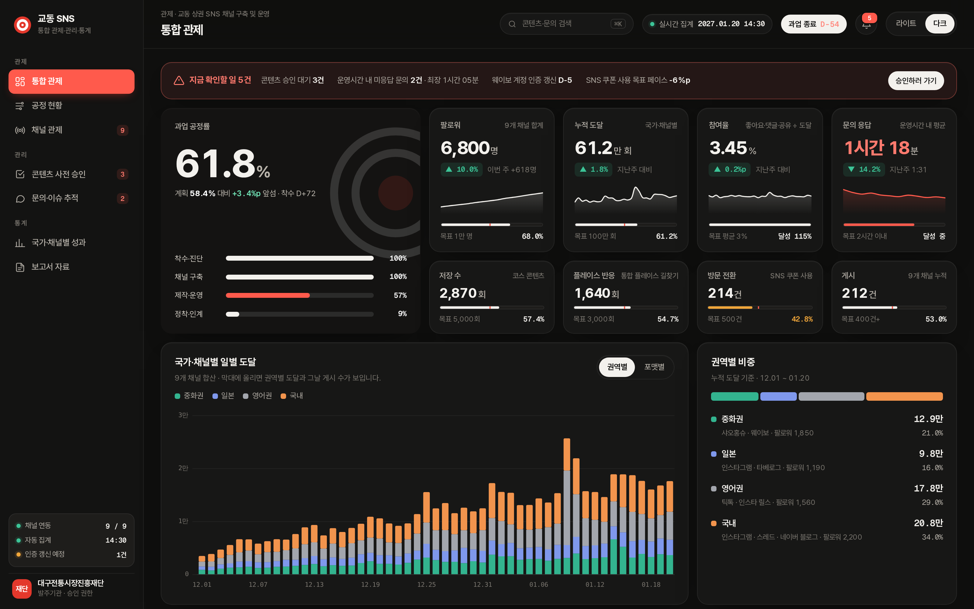Switch theme to 라이트 mode

tap(906, 24)
